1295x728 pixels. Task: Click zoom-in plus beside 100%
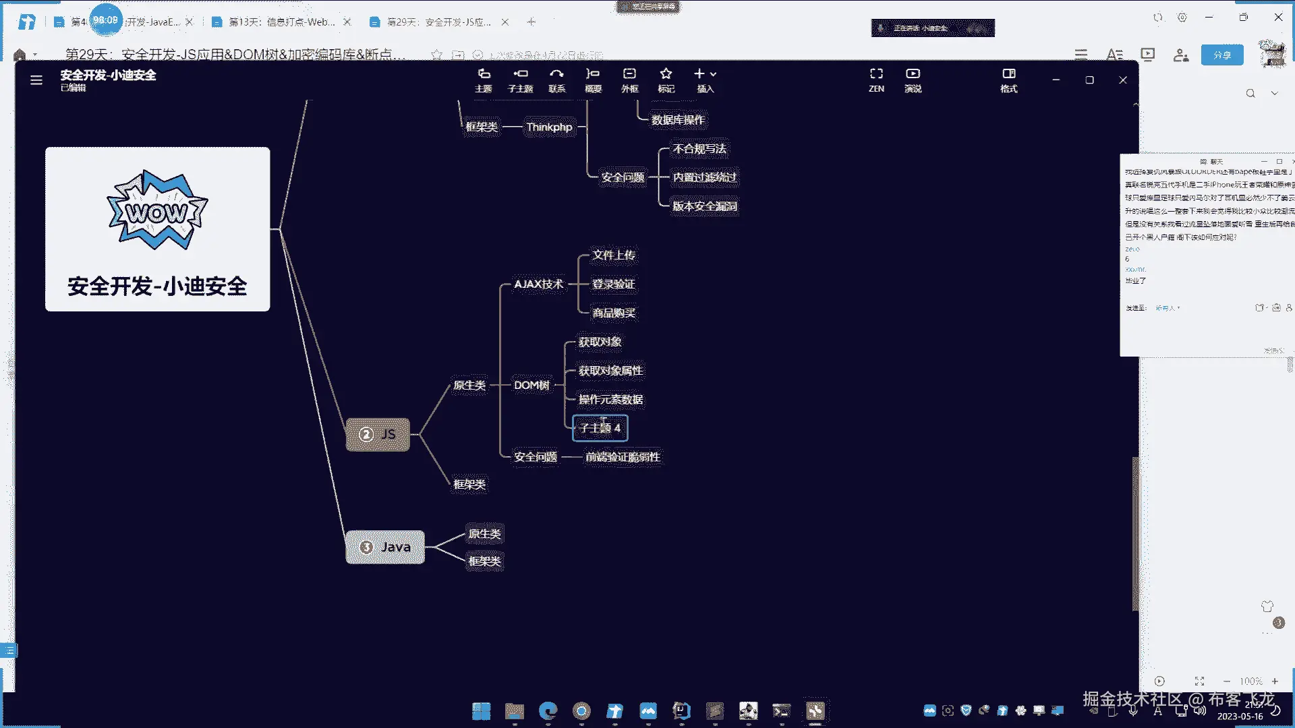pyautogui.click(x=1275, y=681)
